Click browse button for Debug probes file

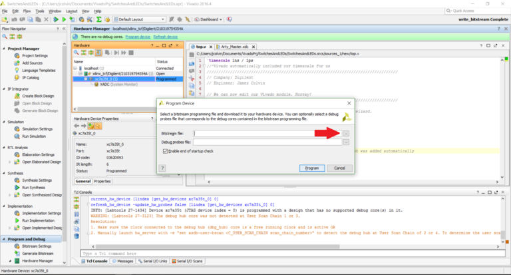tap(346, 142)
